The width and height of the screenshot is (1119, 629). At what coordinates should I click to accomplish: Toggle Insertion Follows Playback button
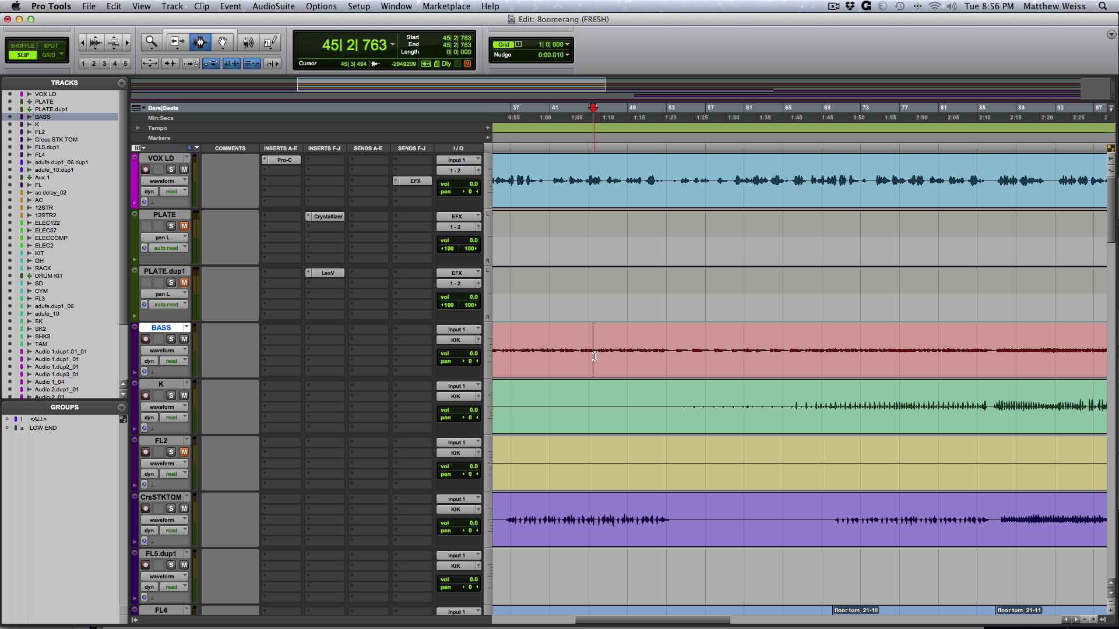[x=272, y=63]
